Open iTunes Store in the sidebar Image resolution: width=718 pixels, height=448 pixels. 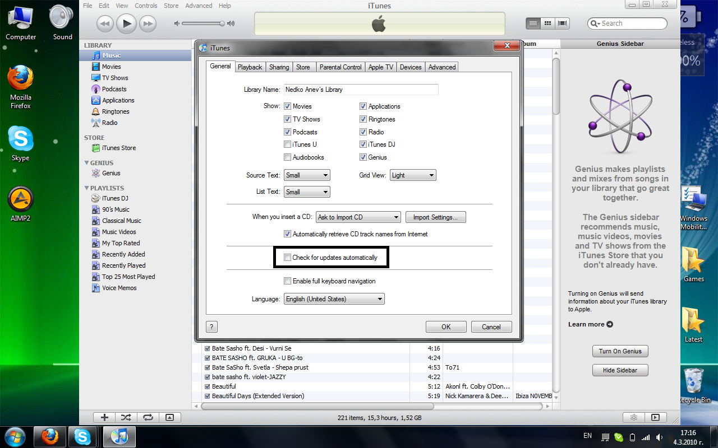click(118, 148)
